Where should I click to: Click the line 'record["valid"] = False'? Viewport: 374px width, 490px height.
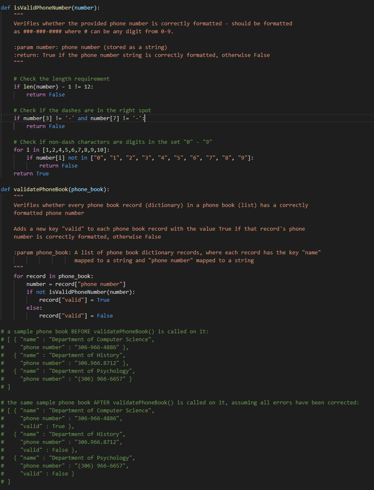click(76, 315)
